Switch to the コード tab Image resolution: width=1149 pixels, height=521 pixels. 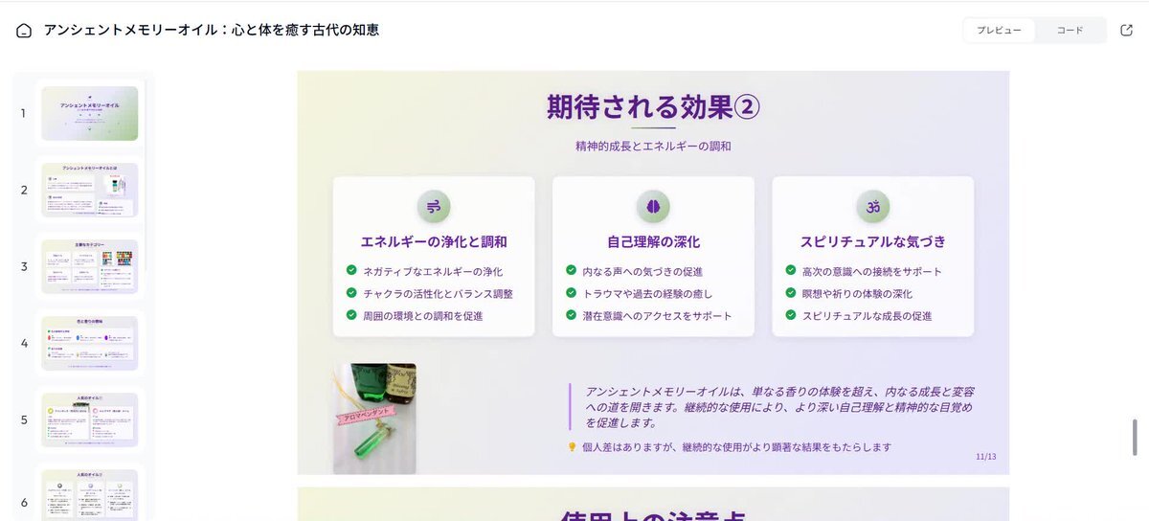click(x=1070, y=31)
